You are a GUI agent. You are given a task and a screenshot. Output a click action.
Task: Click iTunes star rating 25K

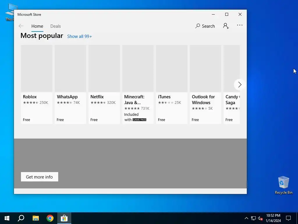(170, 103)
